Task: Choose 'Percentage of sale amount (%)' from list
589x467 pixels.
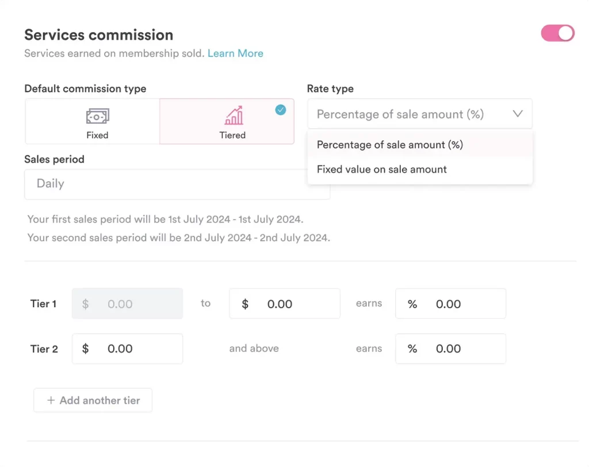Action: click(x=390, y=145)
